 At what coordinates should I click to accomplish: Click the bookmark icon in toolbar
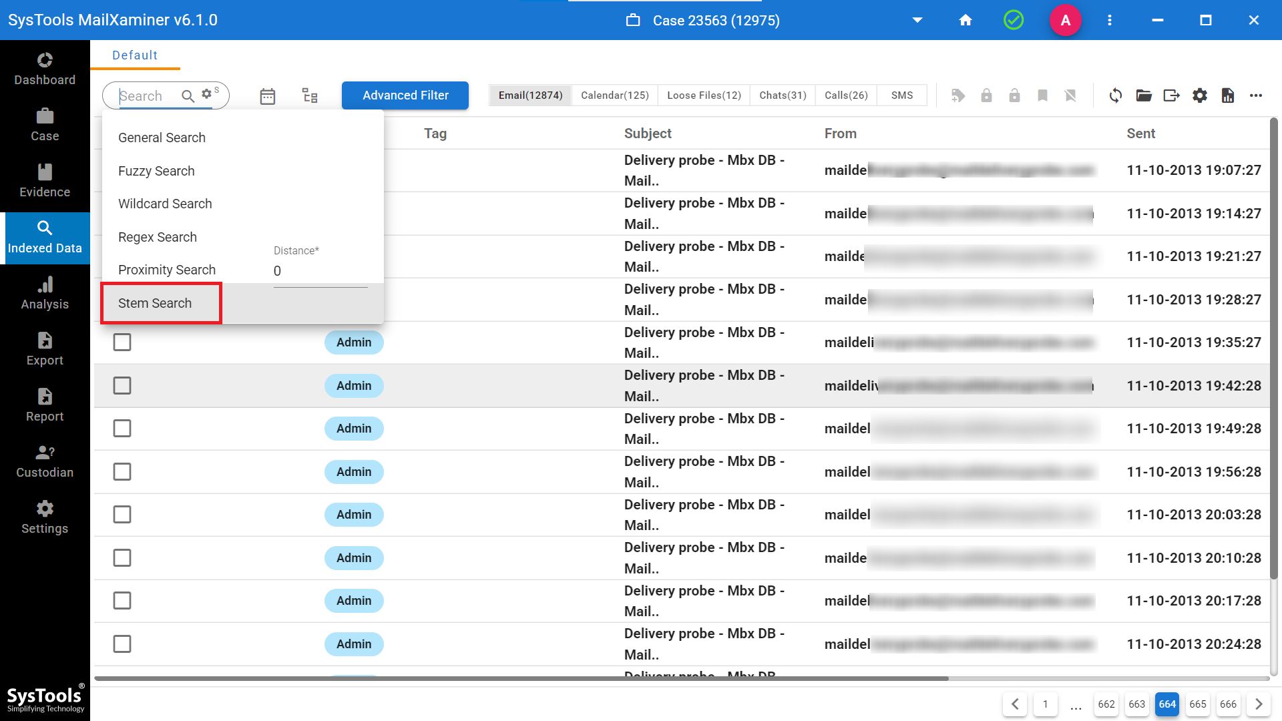[1042, 95]
